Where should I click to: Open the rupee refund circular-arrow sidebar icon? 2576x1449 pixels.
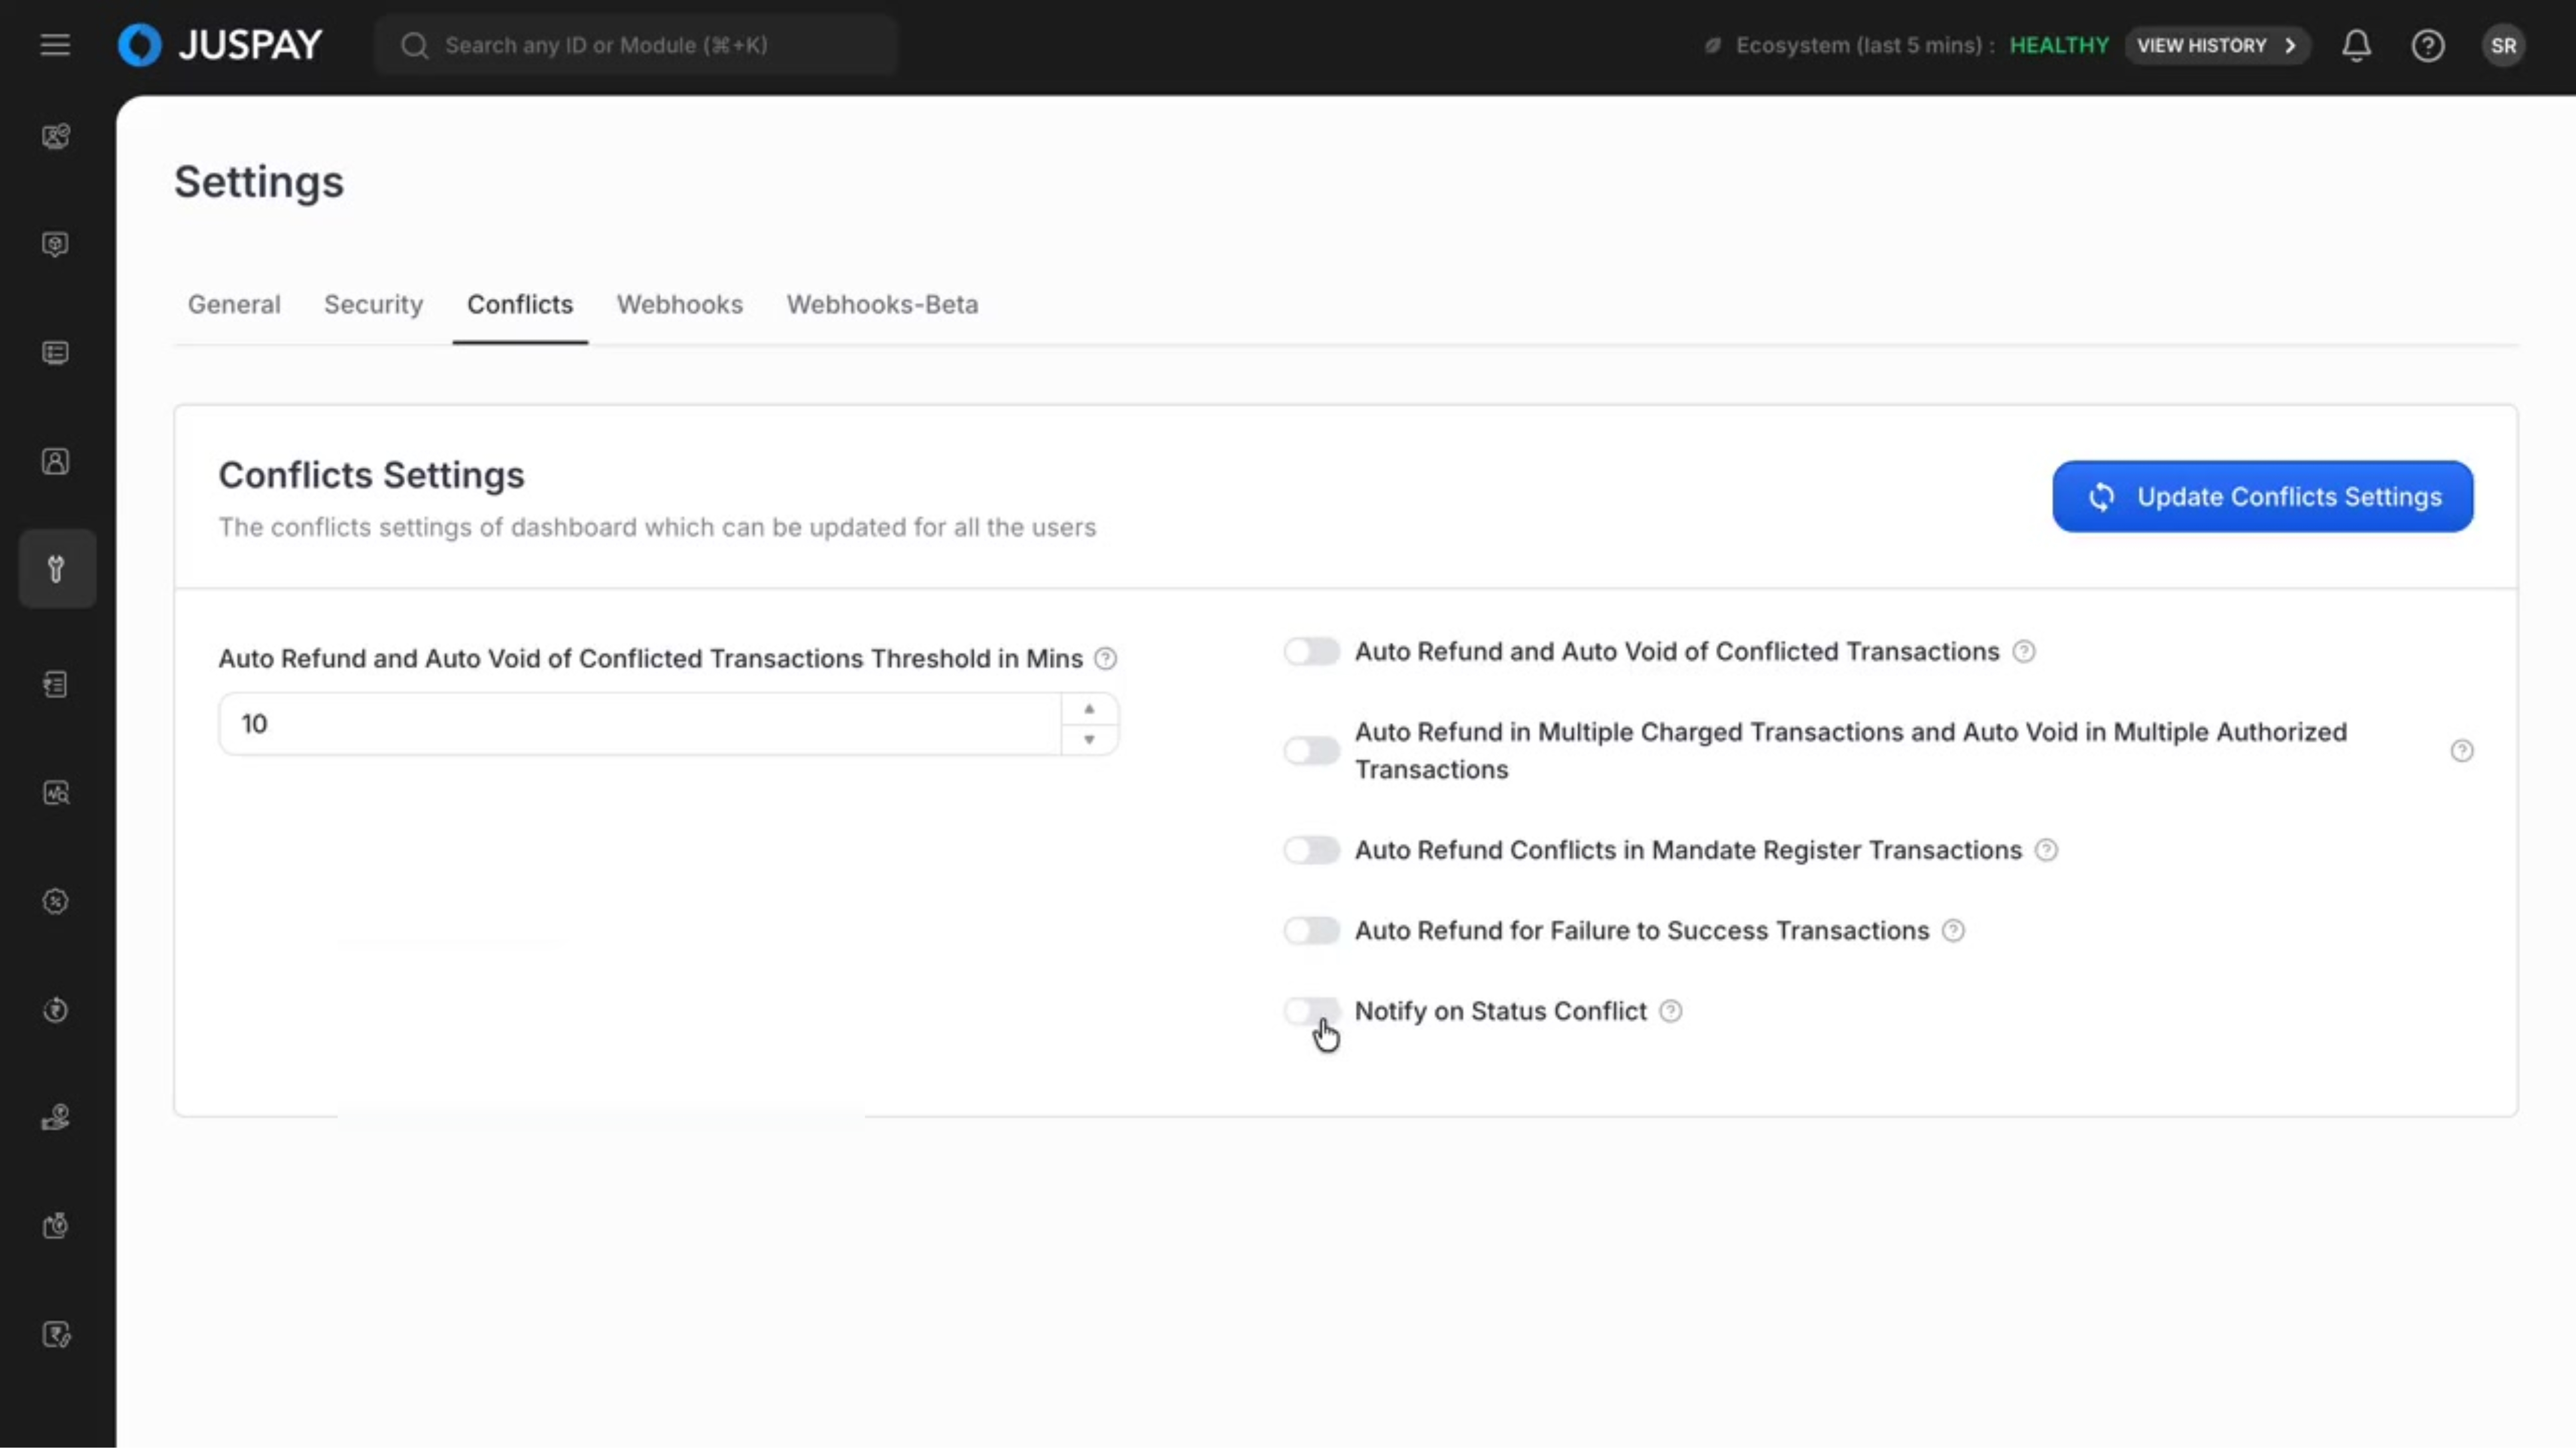[56, 1010]
